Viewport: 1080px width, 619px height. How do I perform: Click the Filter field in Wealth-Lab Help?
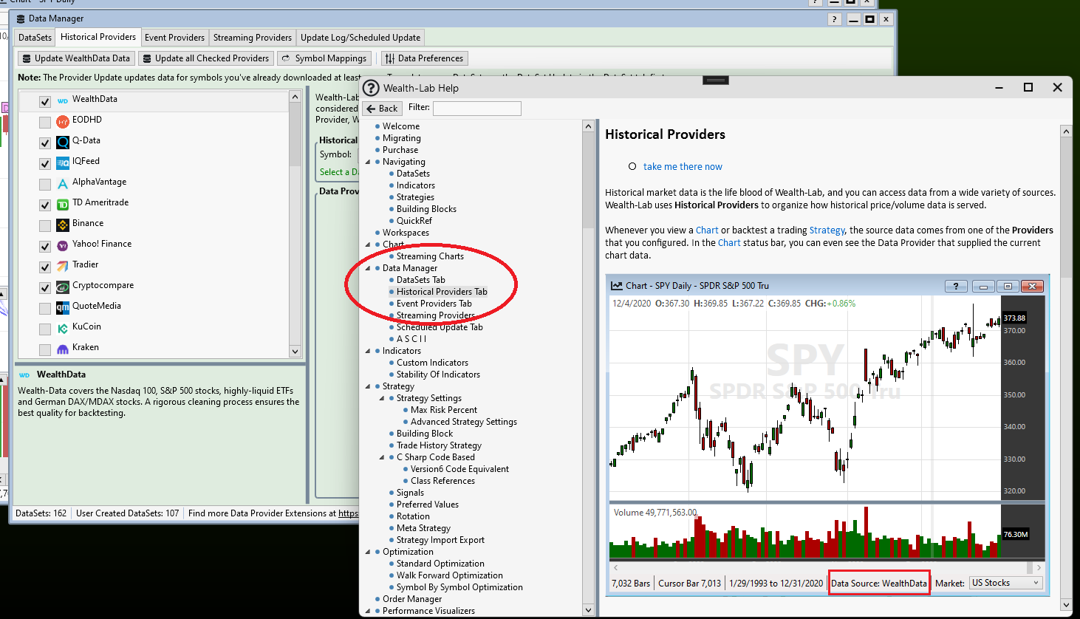click(x=477, y=109)
